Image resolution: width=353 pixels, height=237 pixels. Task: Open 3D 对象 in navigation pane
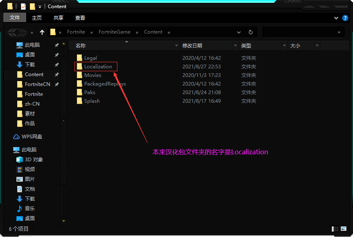pos(34,160)
